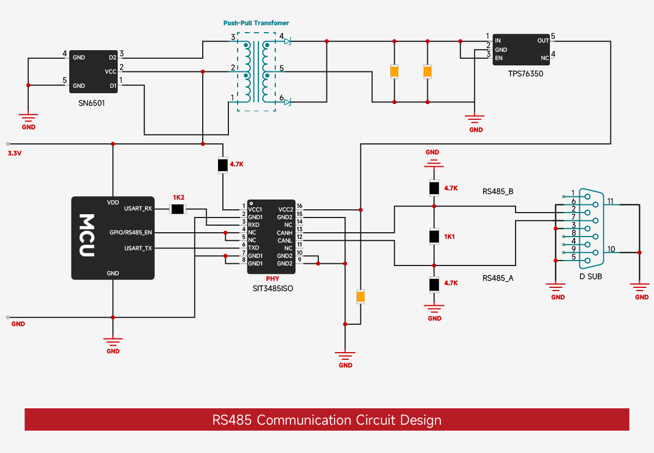Select the orange capacitor near GND2 line
The height and width of the screenshot is (453, 654).
(360, 297)
